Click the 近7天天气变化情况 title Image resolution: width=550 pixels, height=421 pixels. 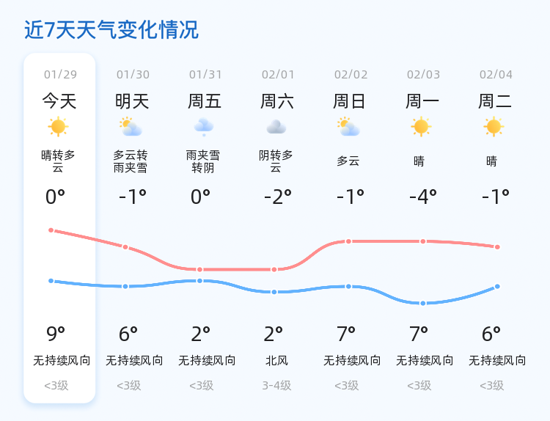point(111,29)
